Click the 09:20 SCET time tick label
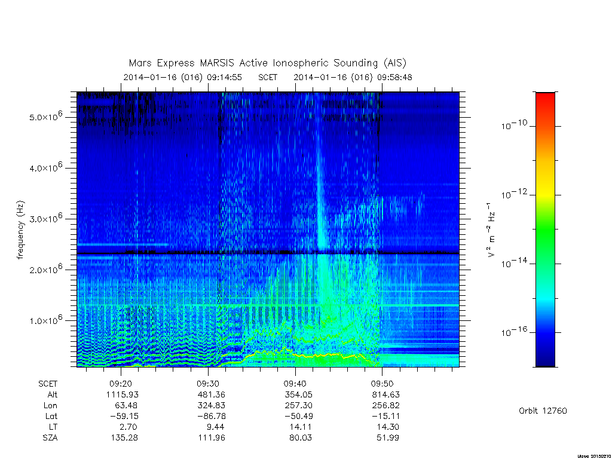This screenshot has height=459, width=612. (x=120, y=384)
